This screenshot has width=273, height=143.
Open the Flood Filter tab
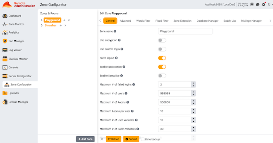pyautogui.click(x=162, y=21)
